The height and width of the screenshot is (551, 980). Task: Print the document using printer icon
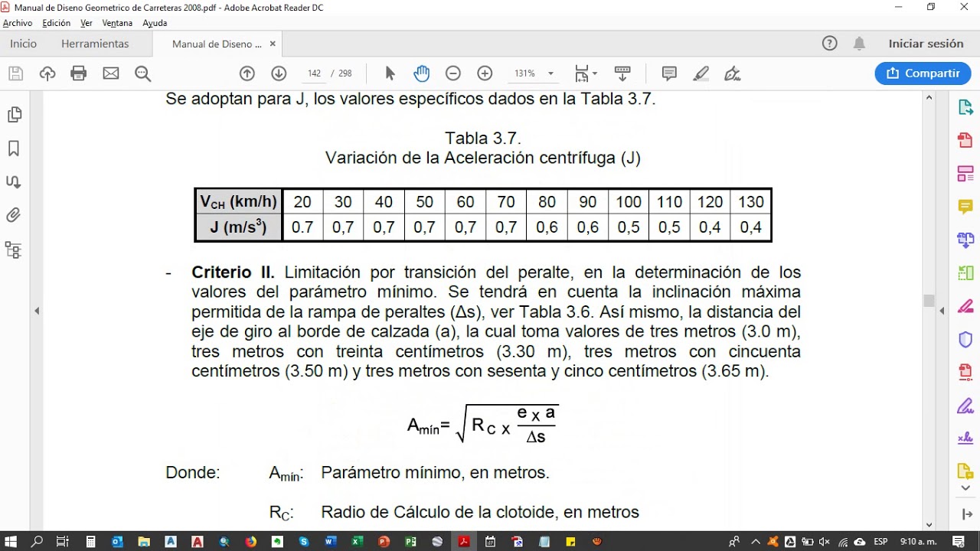(x=79, y=73)
